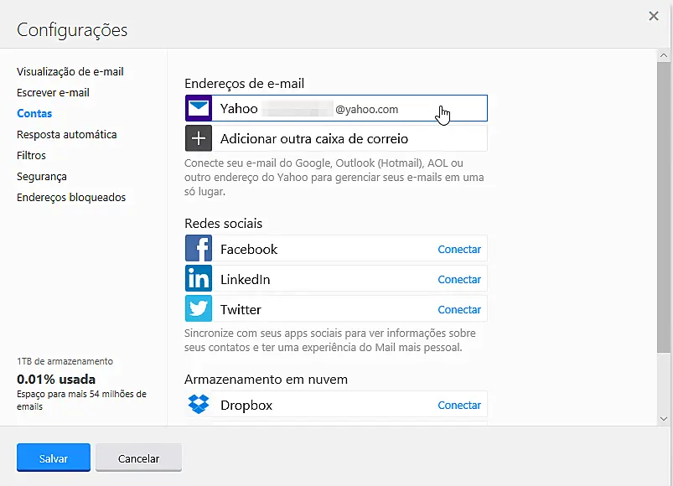This screenshot has height=486, width=673.
Task: Click the Twitter bird icon
Action: (199, 309)
